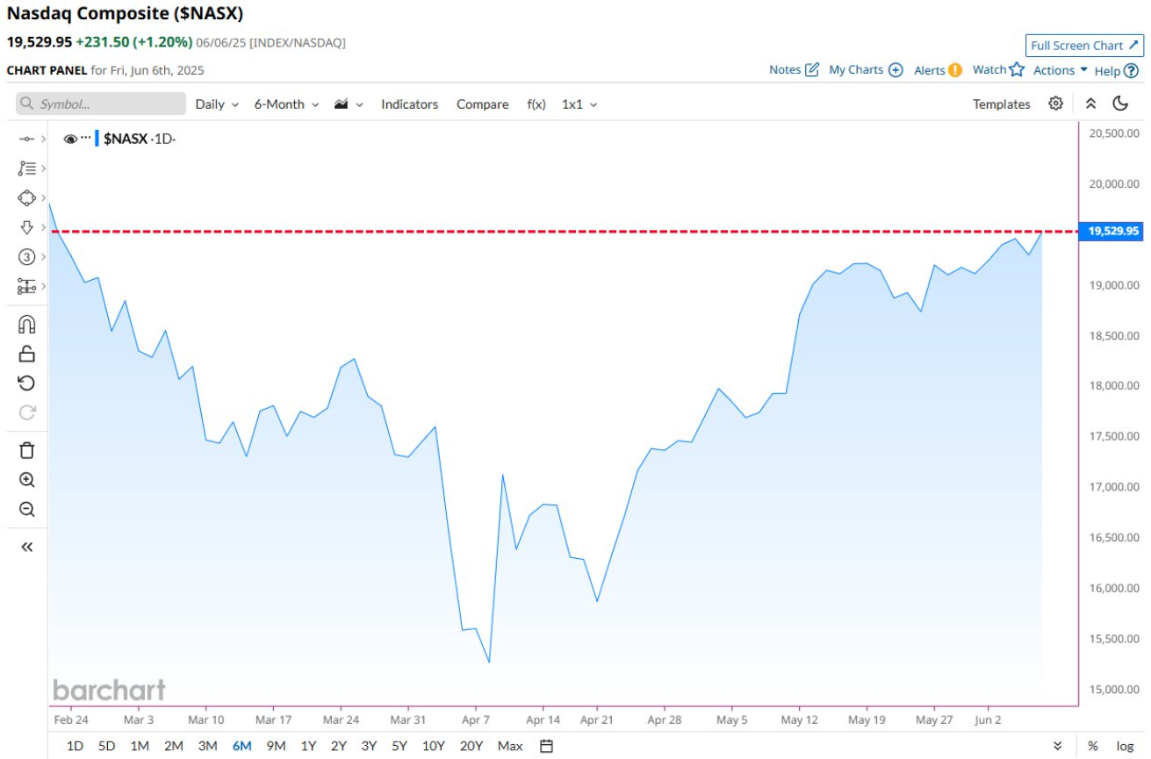Viewport: 1151px width, 759px height.
Task: Open the three-dot series options menu
Action: (86, 138)
